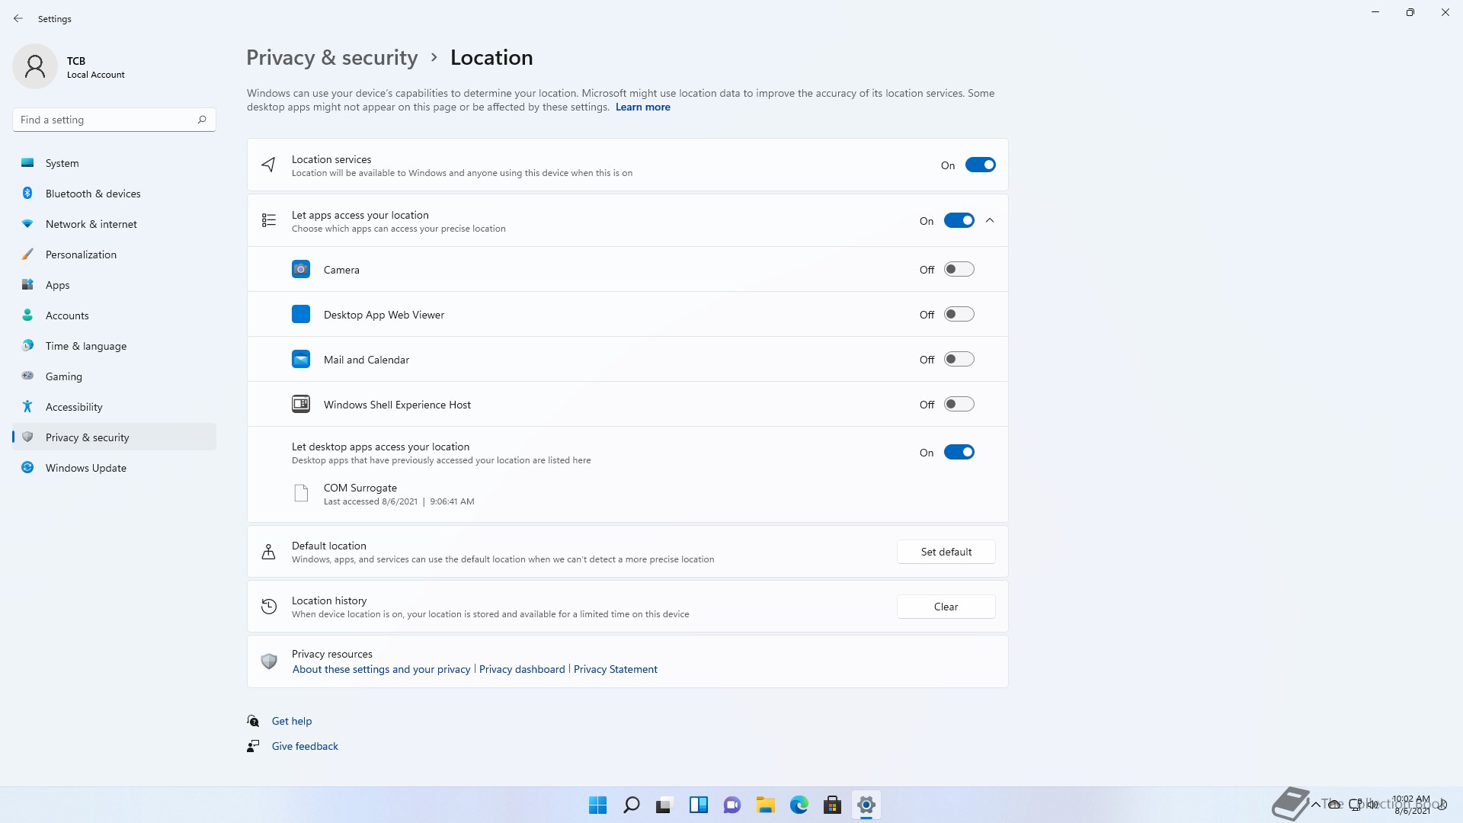Click the Camera app icon
This screenshot has width=1463, height=823.
click(x=301, y=269)
